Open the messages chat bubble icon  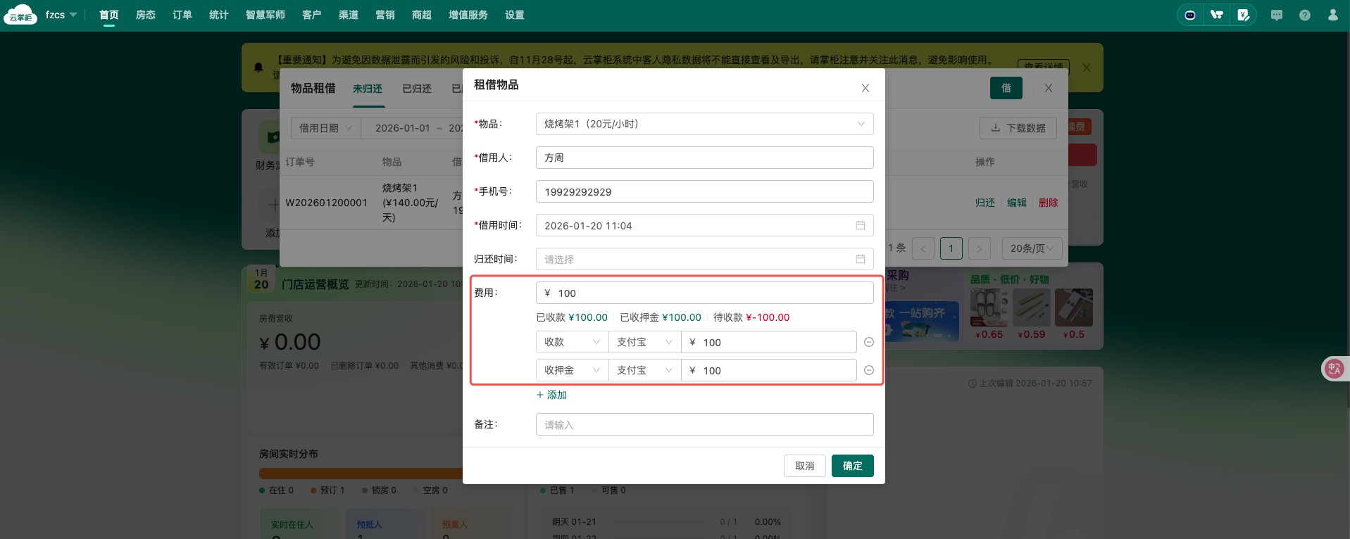pyautogui.click(x=1276, y=15)
